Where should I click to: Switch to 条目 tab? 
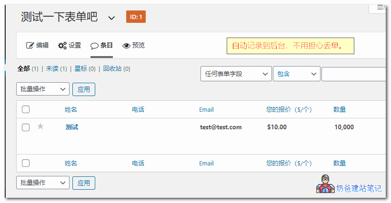[102, 45]
